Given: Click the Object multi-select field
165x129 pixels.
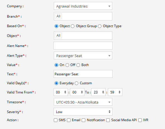Looking at the screenshot, I should pyautogui.click(x=83, y=36).
